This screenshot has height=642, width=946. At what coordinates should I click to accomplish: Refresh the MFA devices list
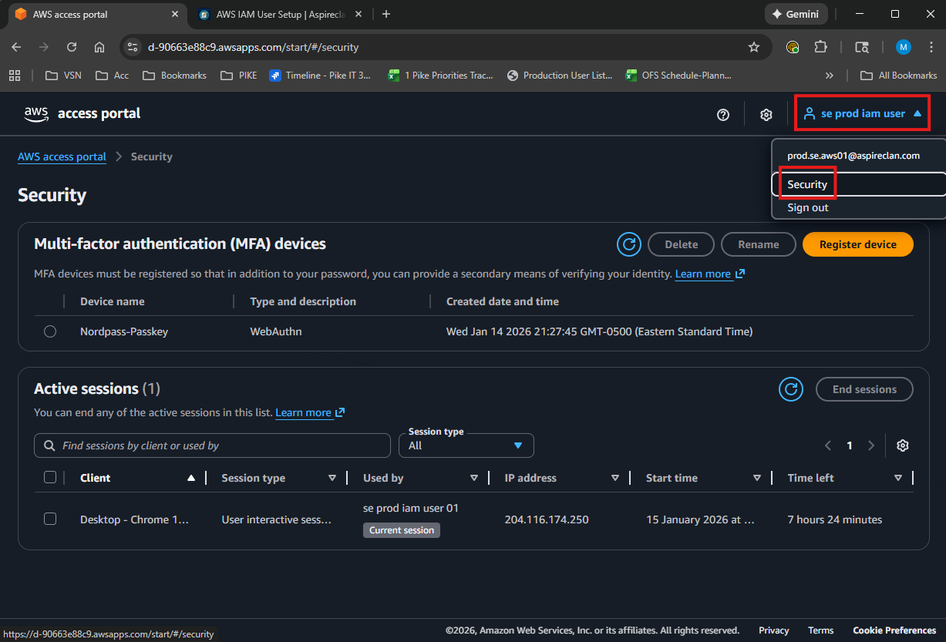pos(629,244)
